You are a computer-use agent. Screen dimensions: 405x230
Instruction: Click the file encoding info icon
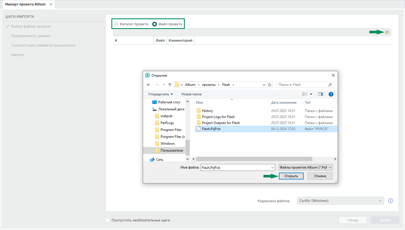tap(391, 201)
